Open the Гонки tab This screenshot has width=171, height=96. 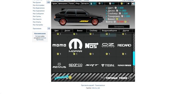pos(71,3)
